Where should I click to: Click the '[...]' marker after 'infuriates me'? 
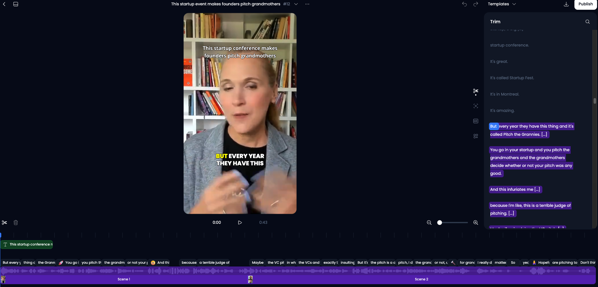click(537, 190)
